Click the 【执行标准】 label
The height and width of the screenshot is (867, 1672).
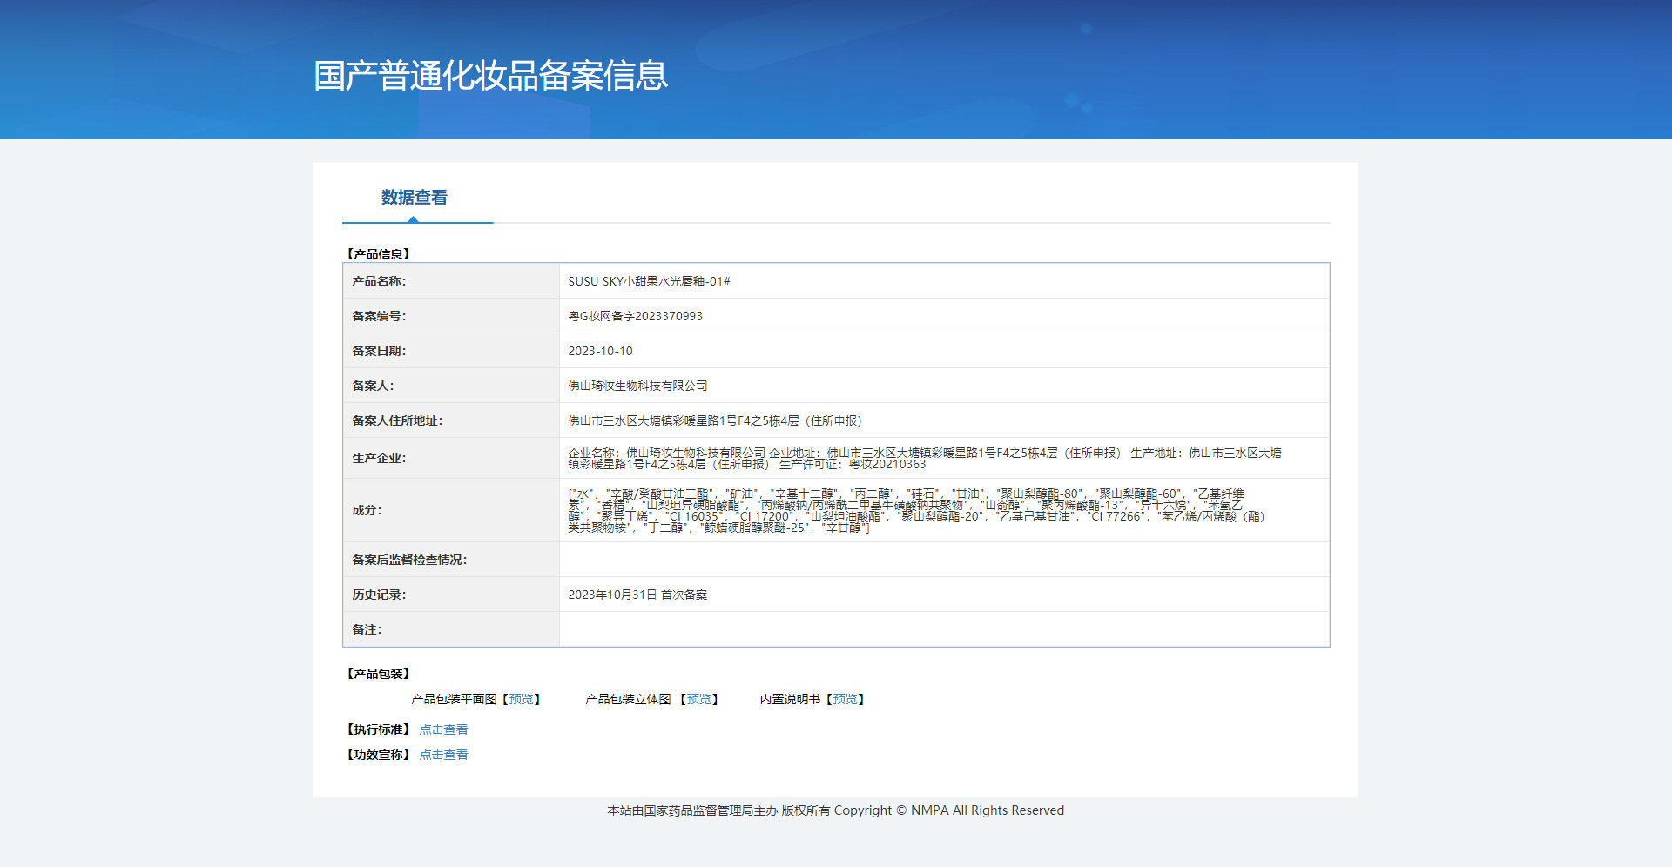coord(378,729)
